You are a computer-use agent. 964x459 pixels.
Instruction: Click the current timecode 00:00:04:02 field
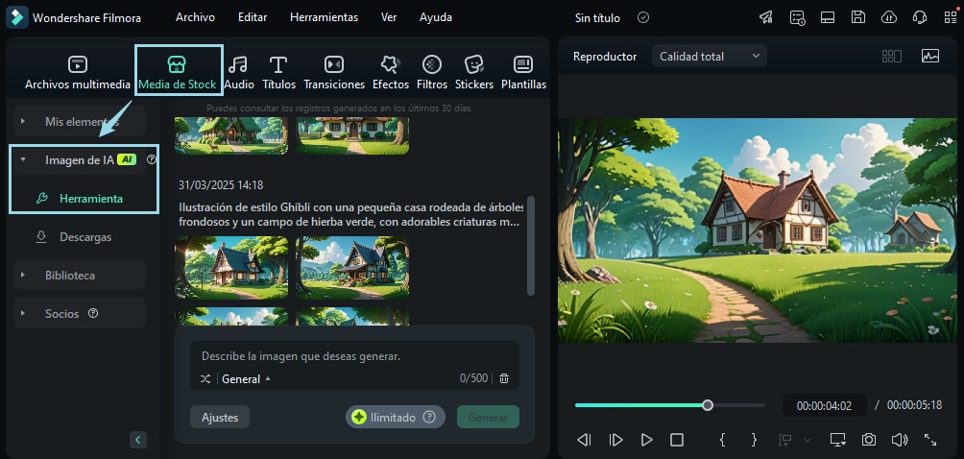[x=824, y=405]
